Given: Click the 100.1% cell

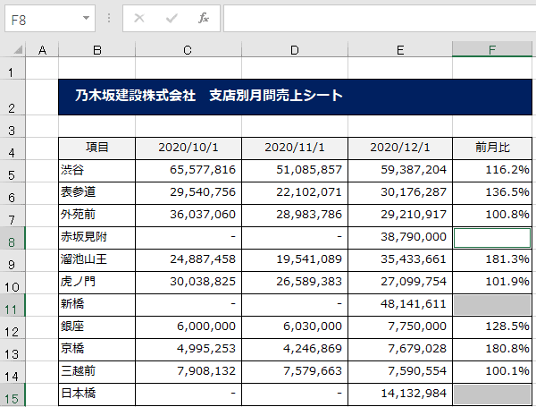Looking at the screenshot, I should pos(492,372).
